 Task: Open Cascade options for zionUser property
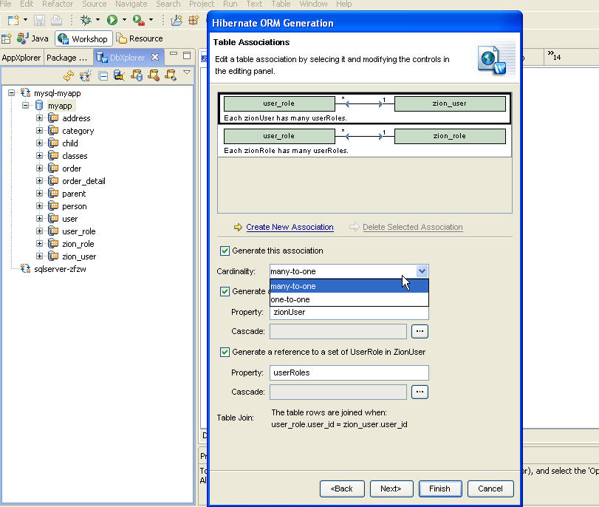click(x=420, y=331)
